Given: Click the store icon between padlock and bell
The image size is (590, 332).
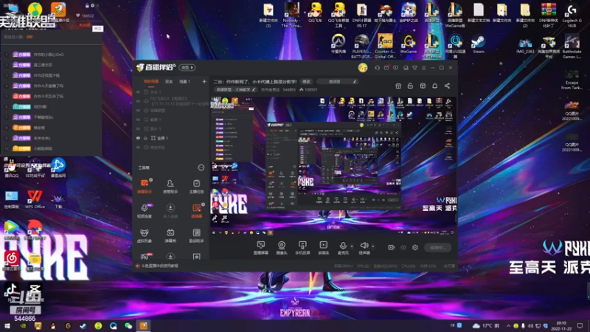Looking at the screenshot, I should coord(423,86).
